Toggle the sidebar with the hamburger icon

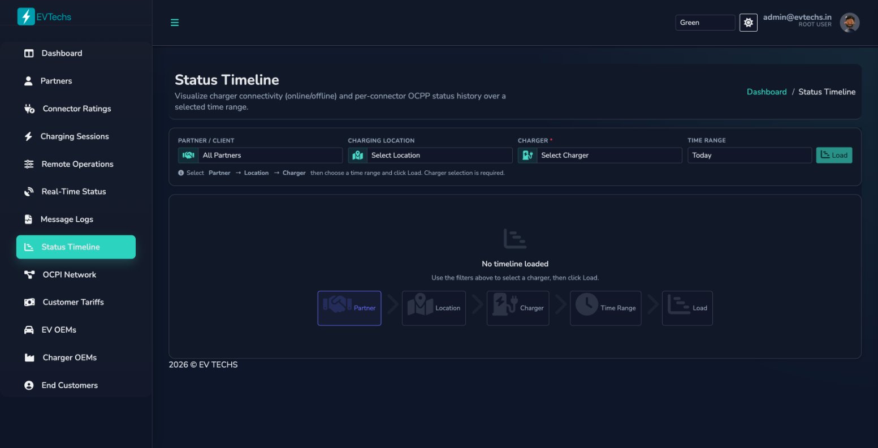coord(174,23)
